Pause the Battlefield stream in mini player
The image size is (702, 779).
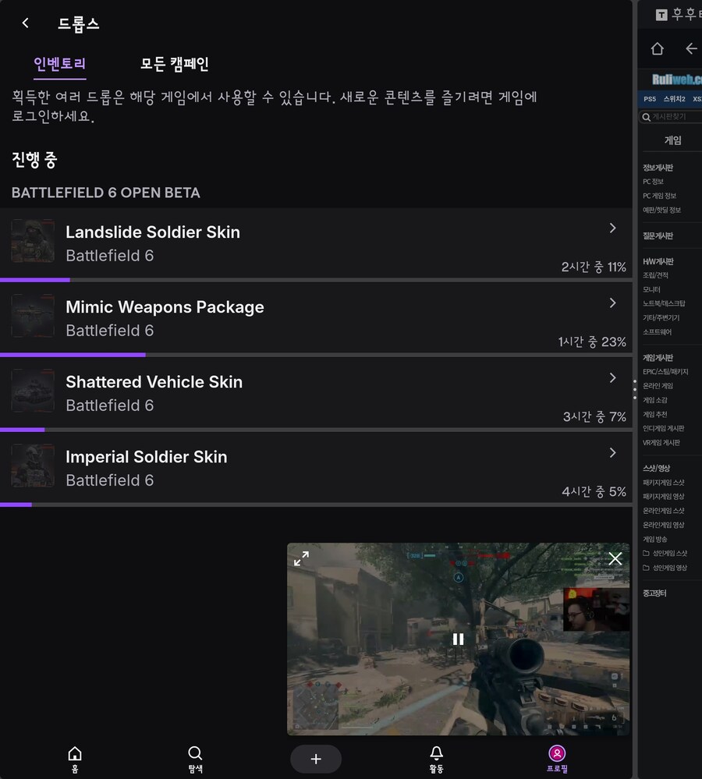coord(458,639)
